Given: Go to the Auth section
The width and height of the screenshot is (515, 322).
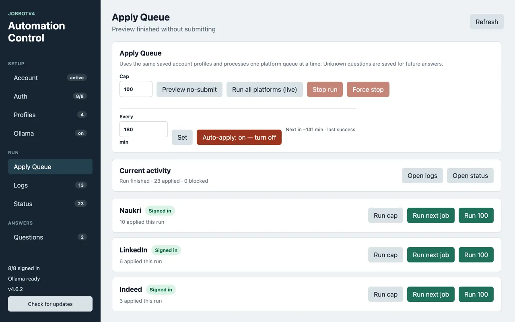Looking at the screenshot, I should 50,96.
